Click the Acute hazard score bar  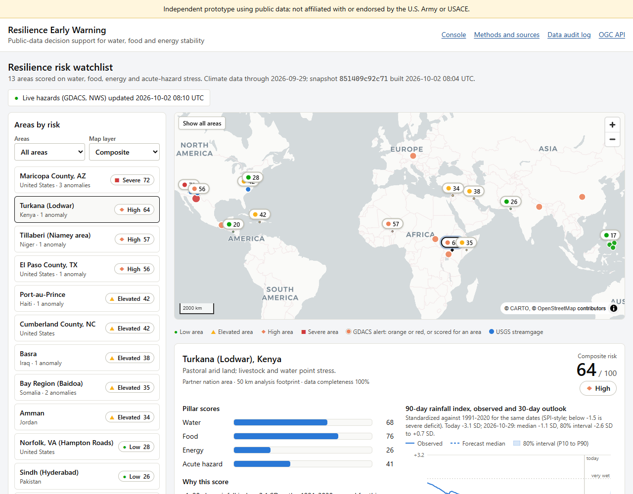coord(303,464)
